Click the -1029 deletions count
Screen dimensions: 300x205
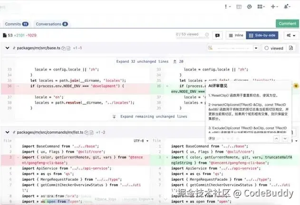(31, 35)
